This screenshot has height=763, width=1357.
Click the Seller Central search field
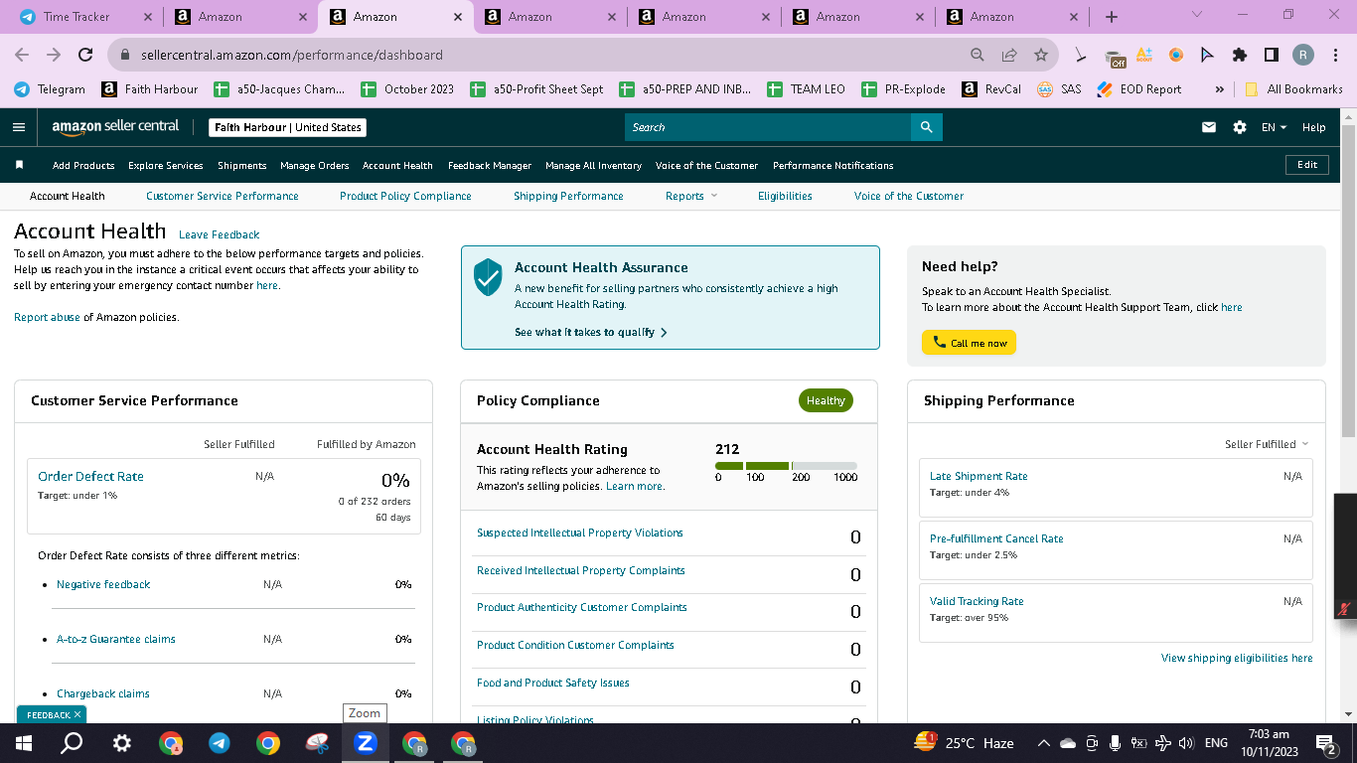click(x=768, y=127)
